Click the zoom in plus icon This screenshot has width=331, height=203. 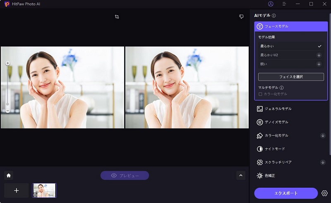tap(7, 63)
